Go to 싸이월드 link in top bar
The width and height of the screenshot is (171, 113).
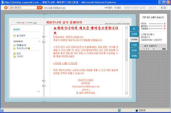coord(108,7)
